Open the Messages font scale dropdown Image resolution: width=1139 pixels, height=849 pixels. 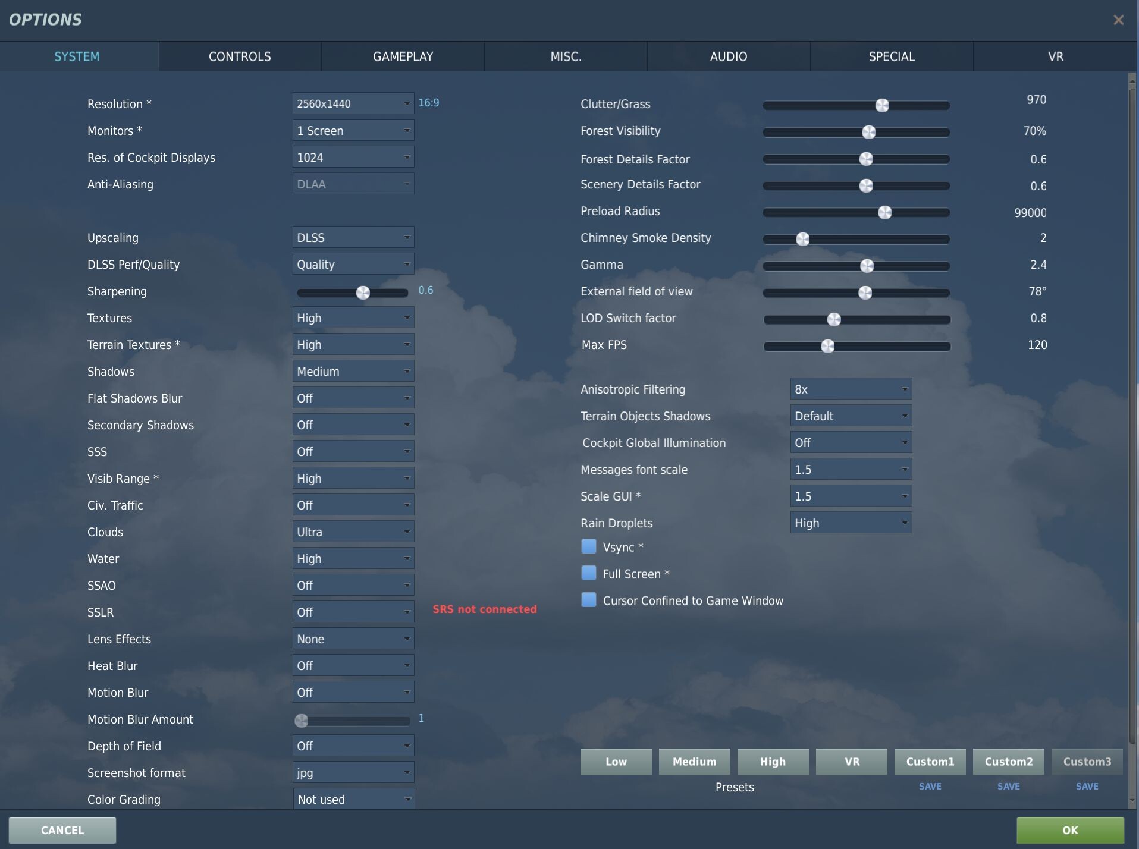click(851, 469)
